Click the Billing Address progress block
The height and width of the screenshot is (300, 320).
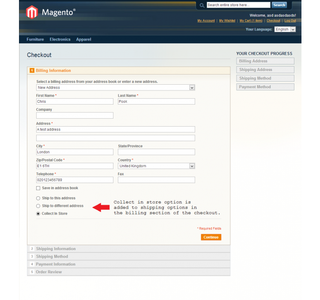(x=265, y=61)
